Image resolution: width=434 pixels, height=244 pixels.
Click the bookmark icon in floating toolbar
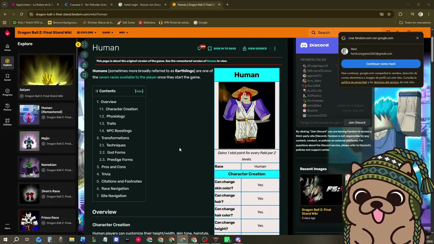[84, 75]
